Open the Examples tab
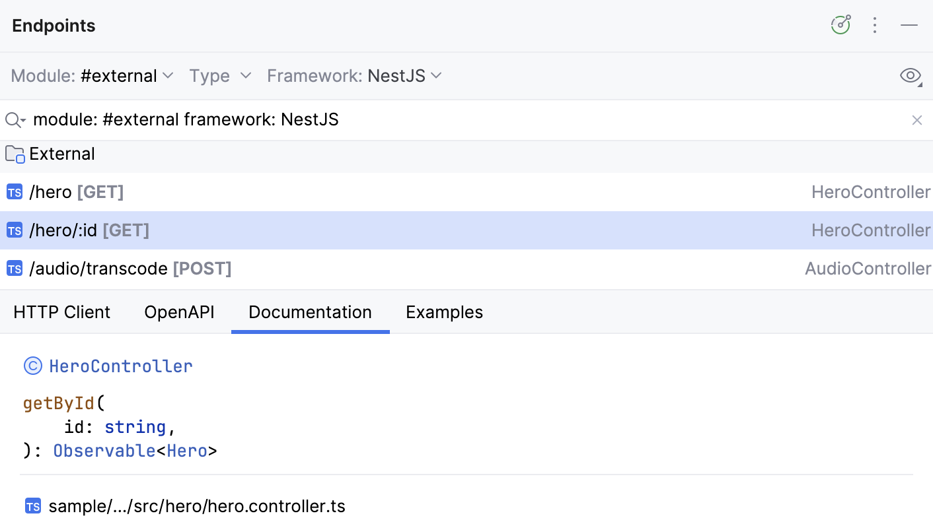 (444, 312)
